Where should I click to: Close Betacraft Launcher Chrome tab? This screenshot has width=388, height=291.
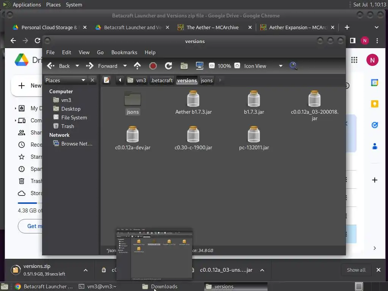pos(167,27)
